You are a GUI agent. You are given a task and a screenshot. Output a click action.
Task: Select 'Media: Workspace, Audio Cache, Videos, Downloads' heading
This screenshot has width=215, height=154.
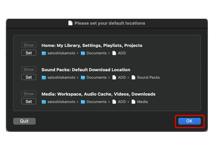pyautogui.click(x=99, y=94)
